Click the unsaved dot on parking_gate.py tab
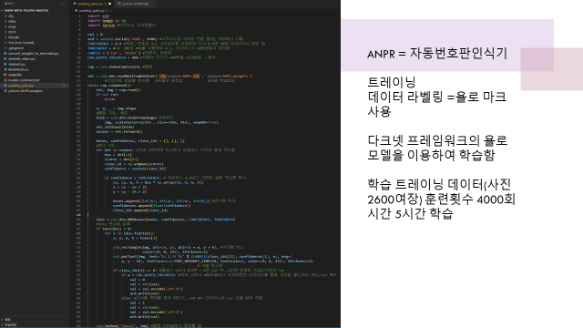This screenshot has width=583, height=328. pos(109,4)
